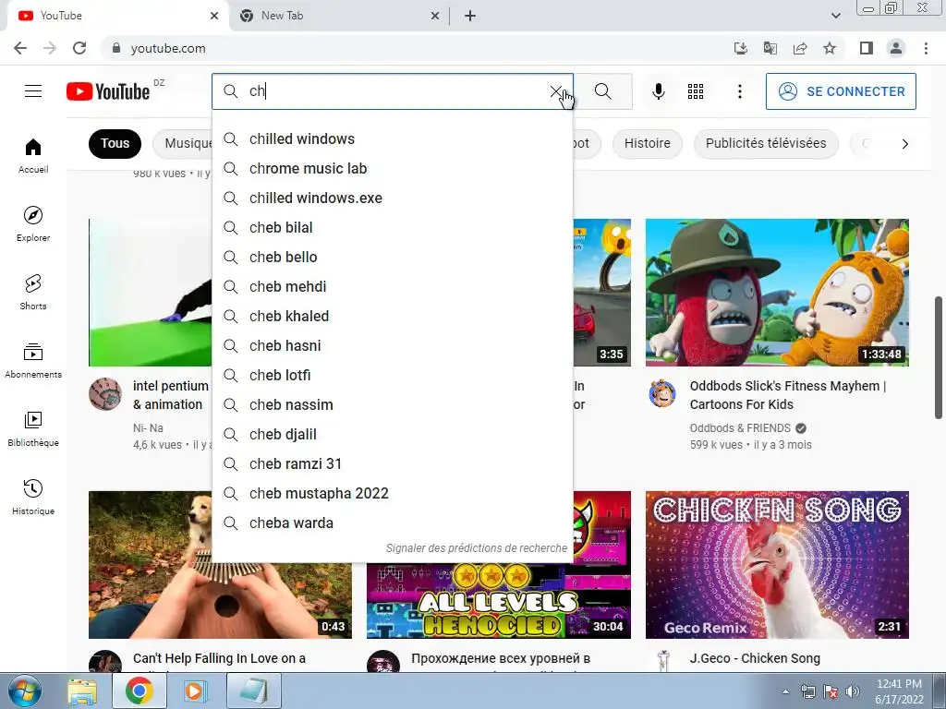Click the Chrome install/download page icon
The height and width of the screenshot is (709, 946).
pyautogui.click(x=740, y=48)
